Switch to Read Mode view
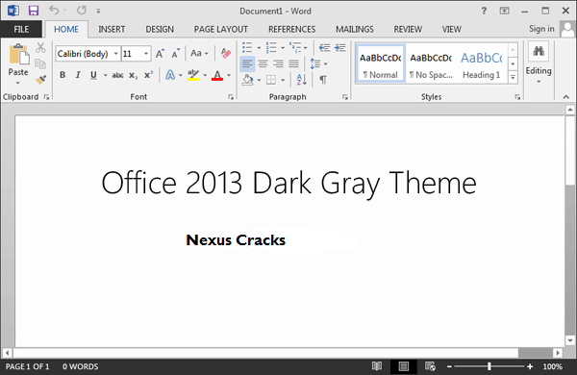This screenshot has width=577, height=375. click(x=376, y=366)
